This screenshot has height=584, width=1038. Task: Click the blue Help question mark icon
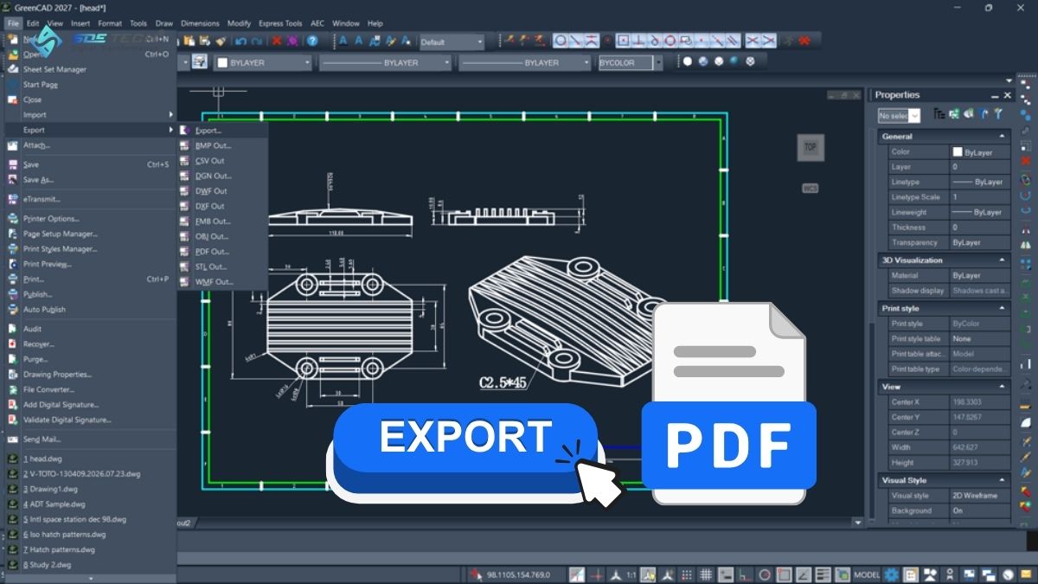[x=312, y=41]
